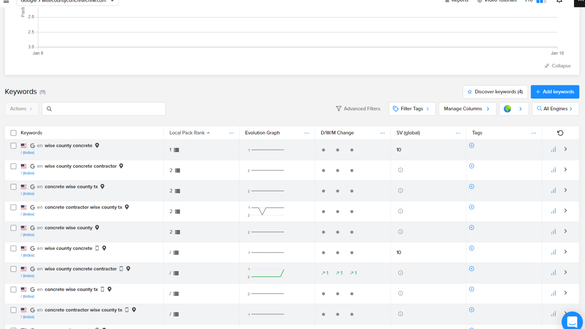
Task: Open Evolution Graph column options menu
Action: [307, 133]
